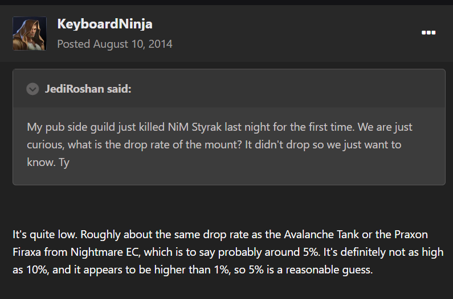This screenshot has width=453, height=299.
Task: Click the JediRoshan said: quote header
Action: [88, 89]
